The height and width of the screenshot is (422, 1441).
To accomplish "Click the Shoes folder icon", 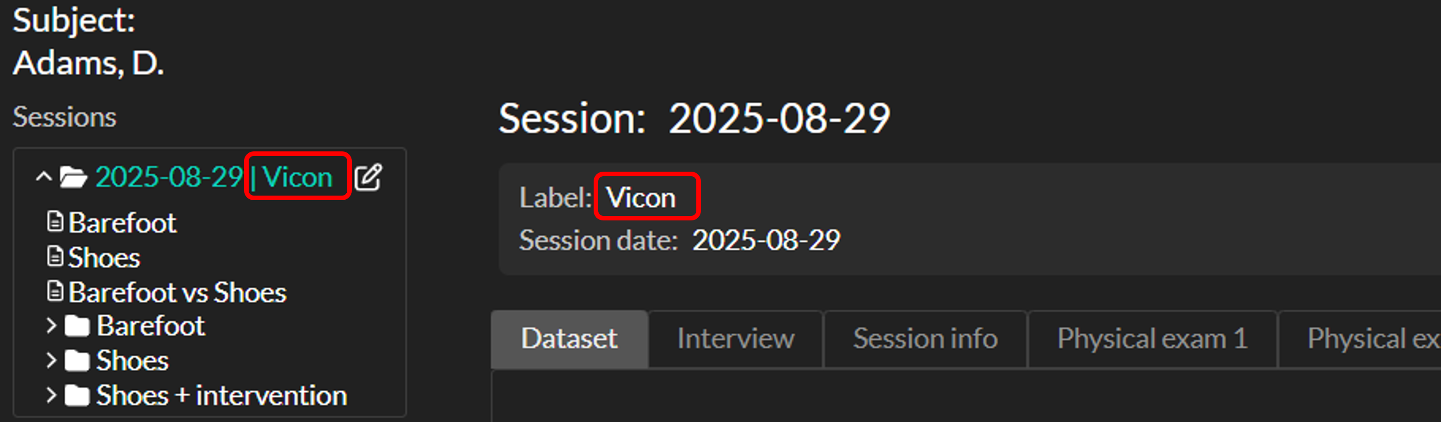I will (x=76, y=361).
